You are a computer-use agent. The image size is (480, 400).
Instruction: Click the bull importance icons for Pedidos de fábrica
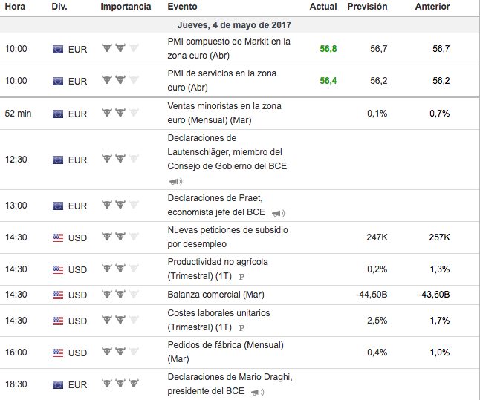(x=120, y=353)
